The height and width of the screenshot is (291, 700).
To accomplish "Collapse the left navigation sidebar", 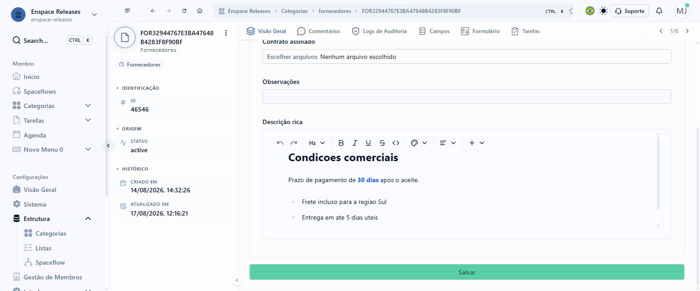I will tap(108, 145).
